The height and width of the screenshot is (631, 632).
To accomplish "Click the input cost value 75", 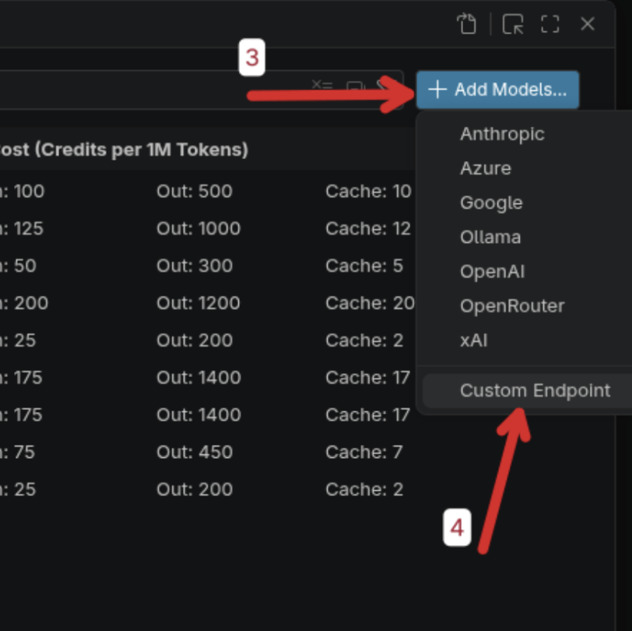I will (x=24, y=453).
